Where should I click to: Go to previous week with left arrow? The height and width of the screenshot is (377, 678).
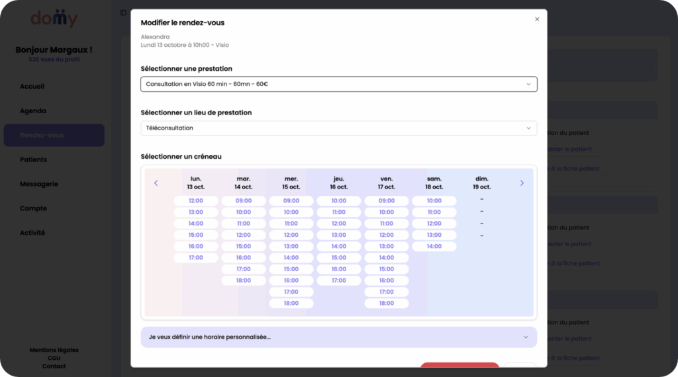pyautogui.click(x=156, y=183)
